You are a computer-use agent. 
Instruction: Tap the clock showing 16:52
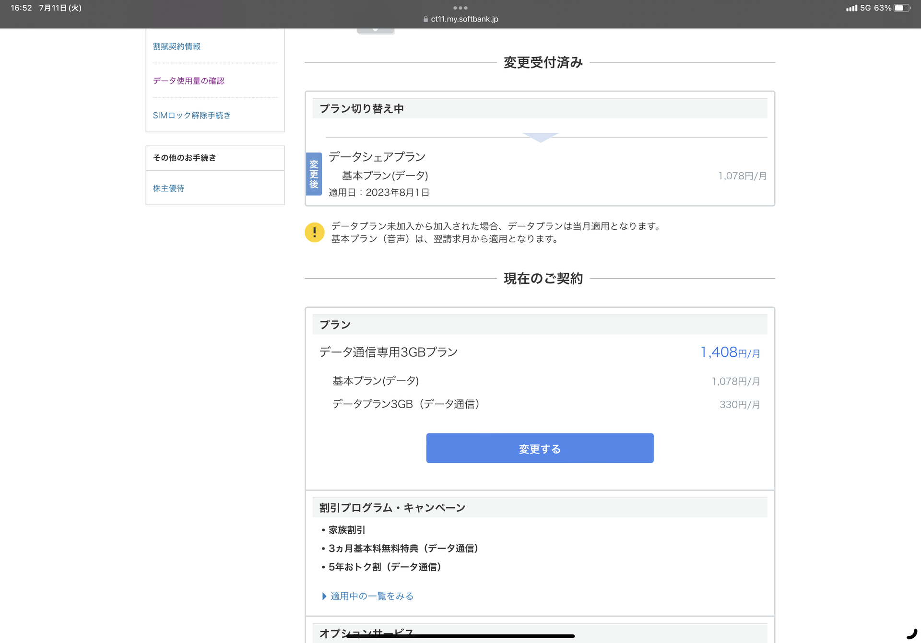pos(21,8)
